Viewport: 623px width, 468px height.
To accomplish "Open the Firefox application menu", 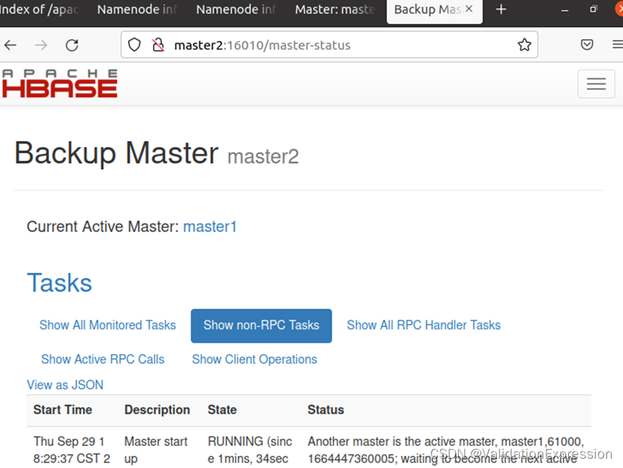I will 618,45.
